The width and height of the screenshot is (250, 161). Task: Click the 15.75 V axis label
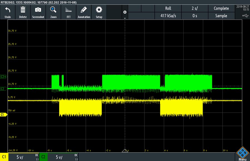click(x=12, y=71)
